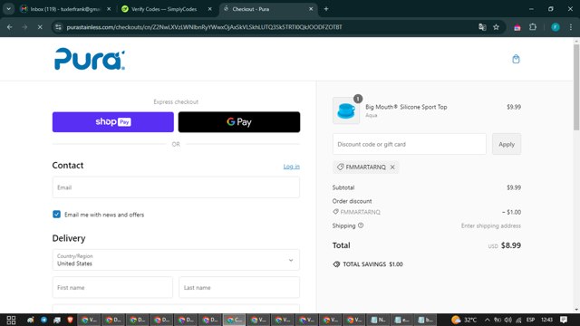The image size is (580, 326).
Task: Focus the Last name field
Action: (x=239, y=288)
